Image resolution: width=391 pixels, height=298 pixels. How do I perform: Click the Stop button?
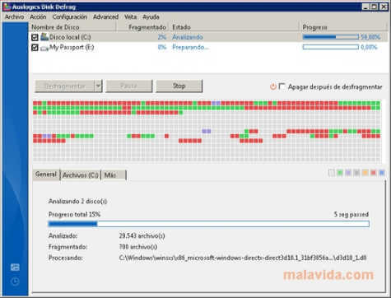click(x=179, y=86)
